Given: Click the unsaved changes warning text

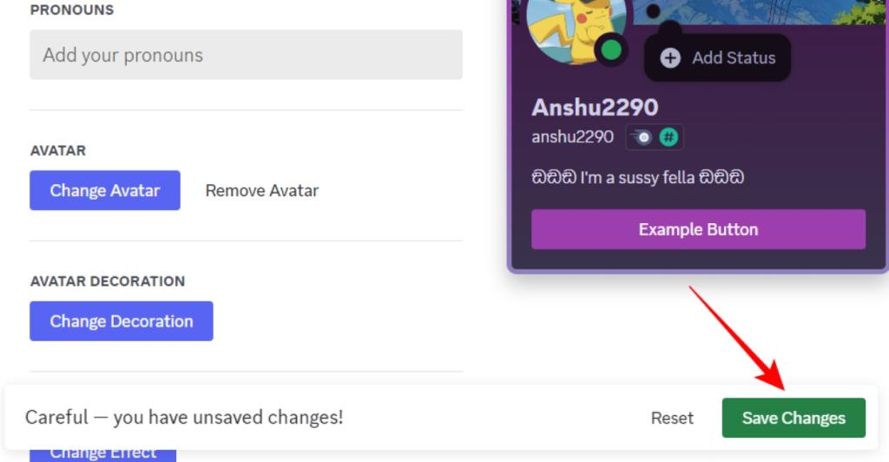Looking at the screenshot, I should (184, 418).
